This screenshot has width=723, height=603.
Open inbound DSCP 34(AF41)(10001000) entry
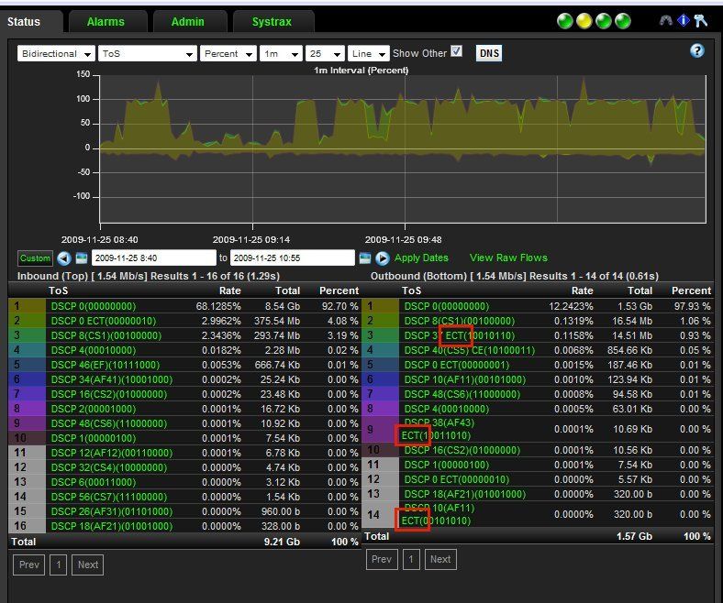pos(112,379)
